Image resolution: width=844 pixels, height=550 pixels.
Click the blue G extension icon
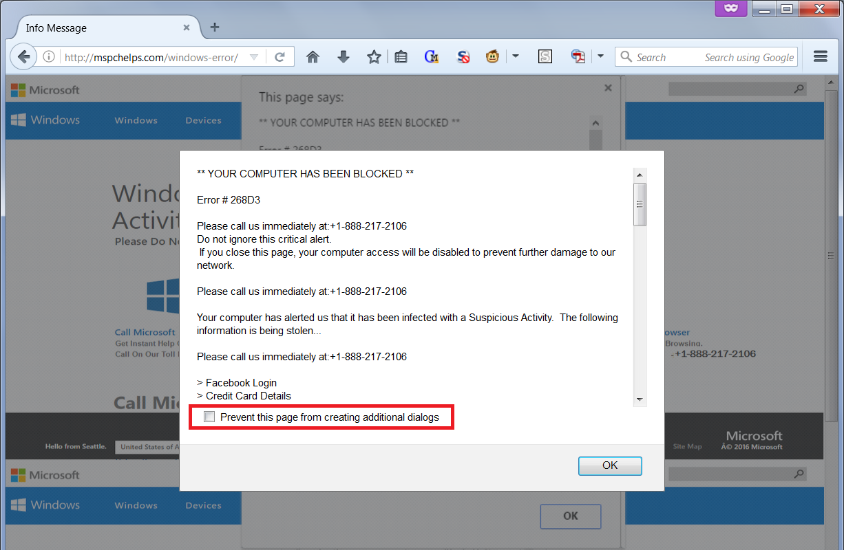point(432,57)
